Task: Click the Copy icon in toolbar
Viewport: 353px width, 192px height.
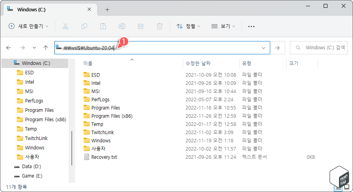Action: click(84, 26)
